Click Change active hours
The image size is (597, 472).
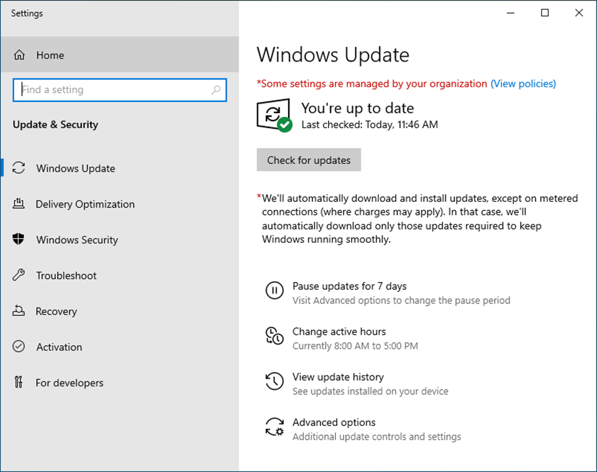339,332
